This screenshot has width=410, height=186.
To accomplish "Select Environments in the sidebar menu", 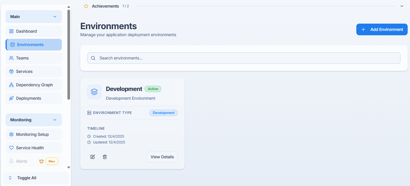I will [x=30, y=44].
